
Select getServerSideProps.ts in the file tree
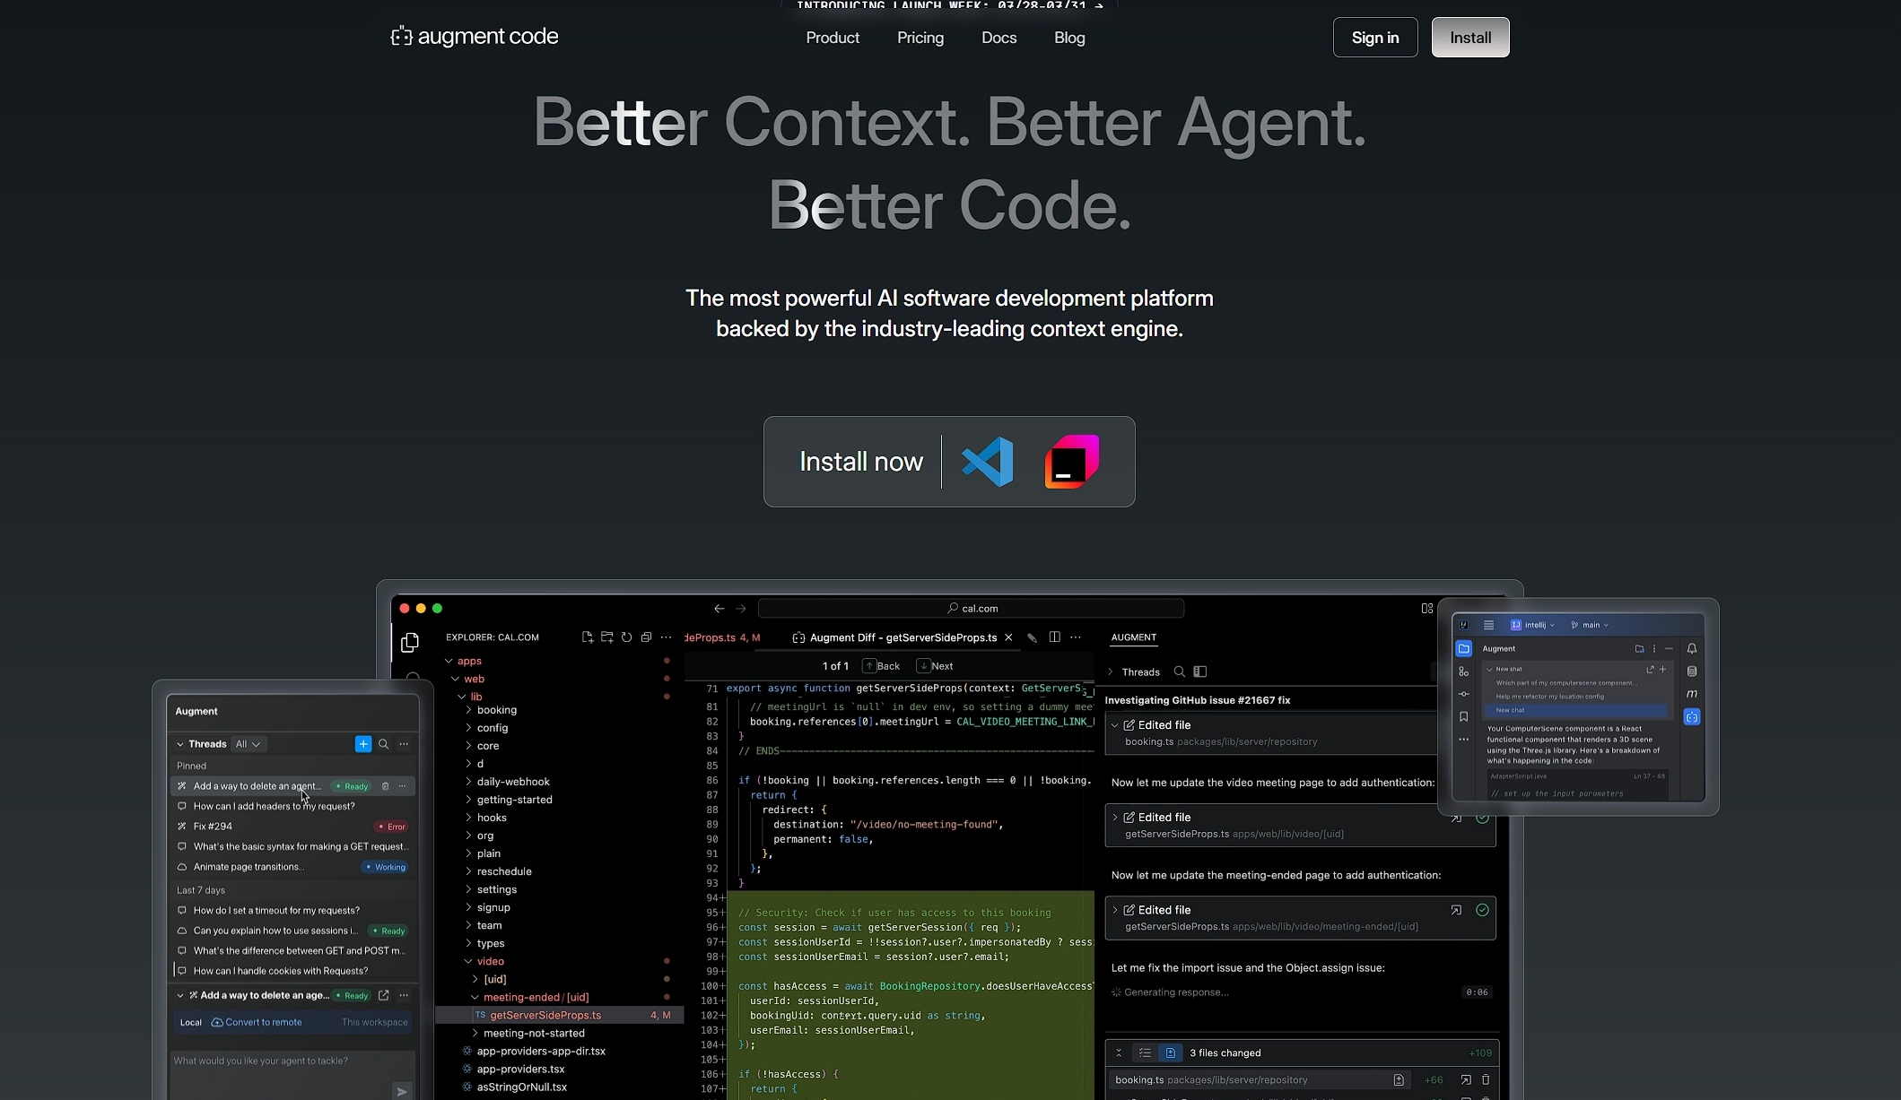(x=560, y=1016)
